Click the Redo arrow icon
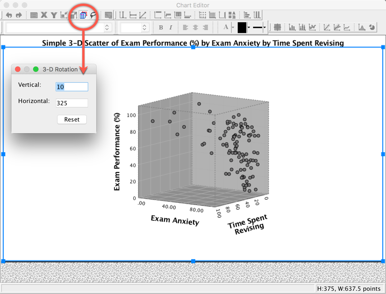Viewport: 386px width, 294px height. click(x=19, y=15)
